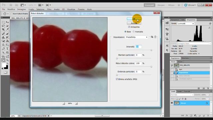213x120 pixels.
Task: Click the layer style fx icon
Action: click(187, 116)
